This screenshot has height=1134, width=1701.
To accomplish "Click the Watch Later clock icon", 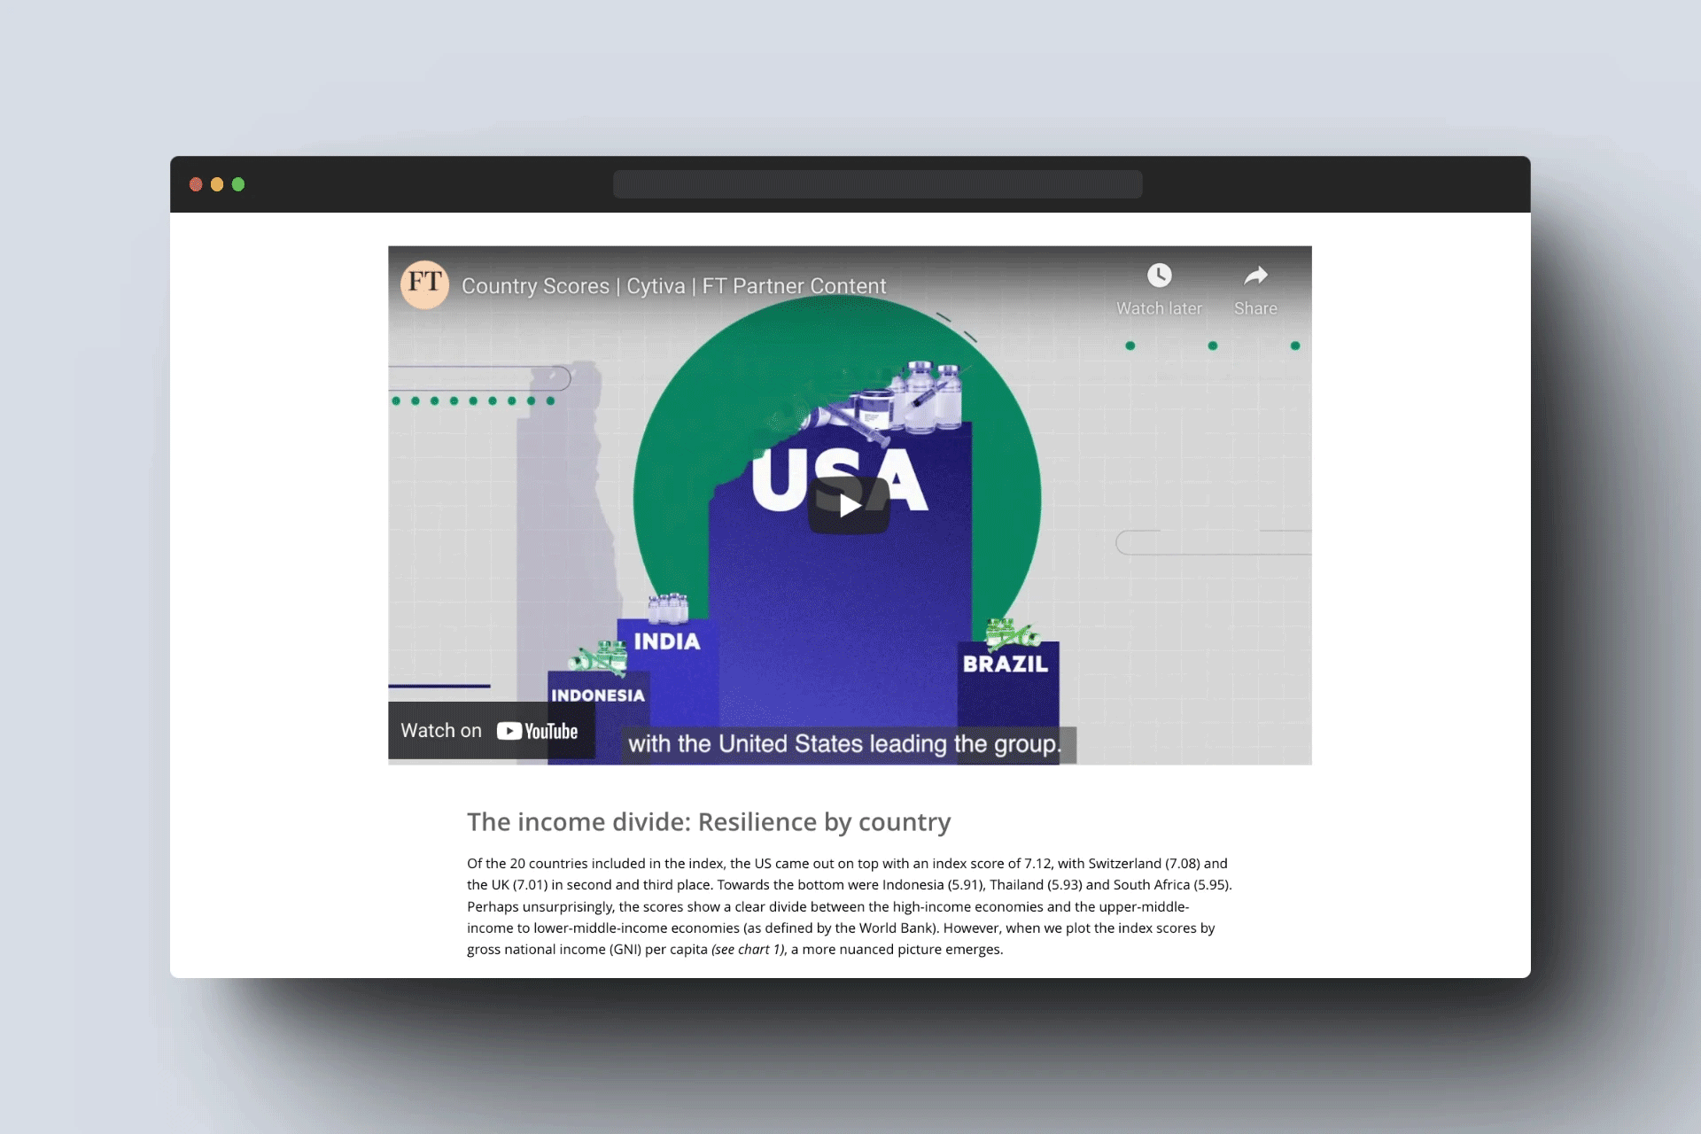I will point(1158,276).
